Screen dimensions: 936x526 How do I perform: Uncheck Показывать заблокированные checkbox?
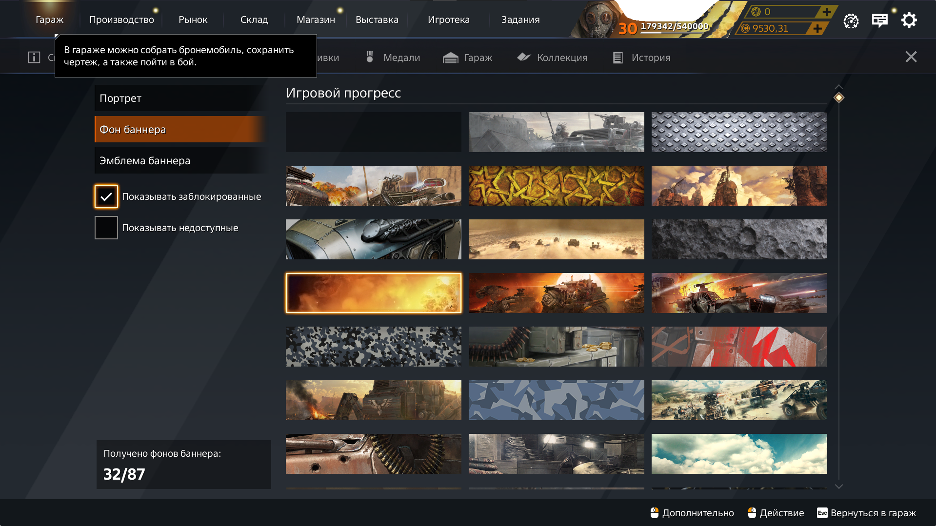106,196
